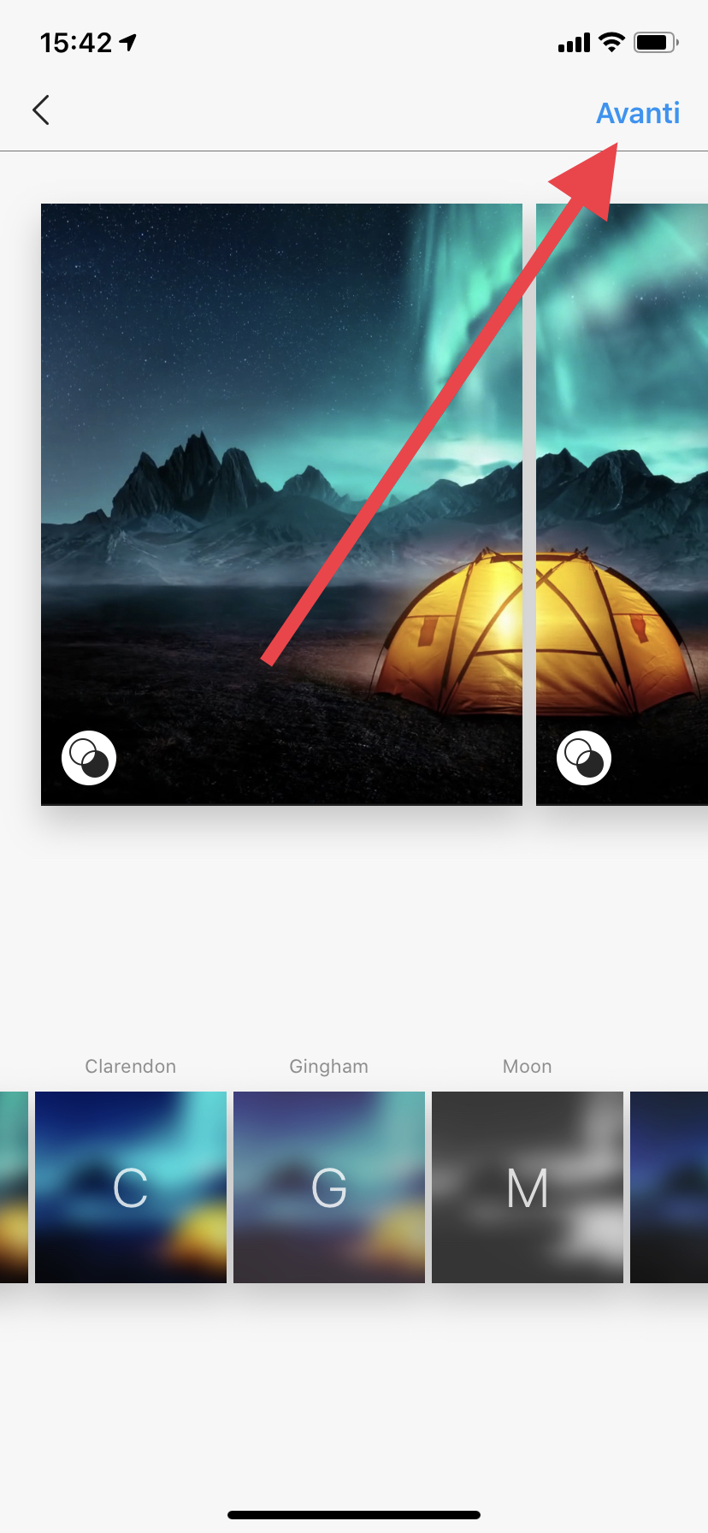Select the Gingham filter thumbnail
Image resolution: width=708 pixels, height=1533 pixels.
click(x=329, y=1187)
